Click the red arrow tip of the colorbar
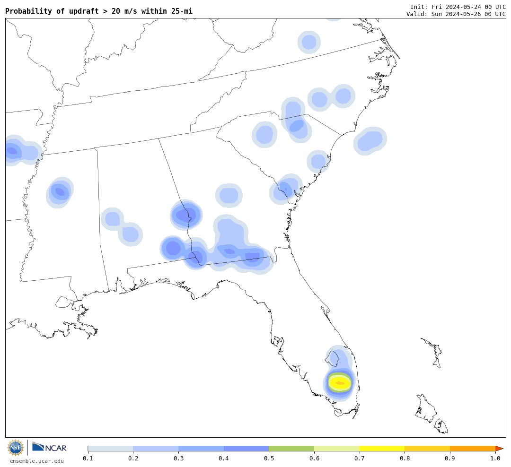The width and height of the screenshot is (511, 467). click(x=499, y=449)
